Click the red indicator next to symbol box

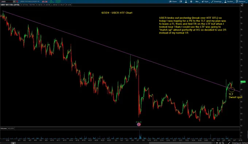[x=17, y=1]
